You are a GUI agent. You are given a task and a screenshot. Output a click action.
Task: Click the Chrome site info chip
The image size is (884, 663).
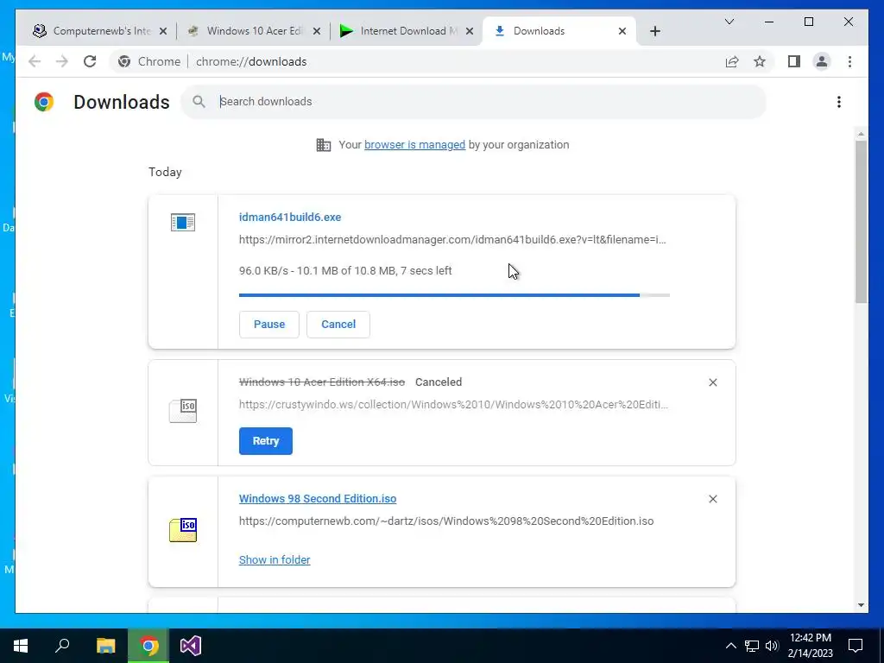[151, 61]
